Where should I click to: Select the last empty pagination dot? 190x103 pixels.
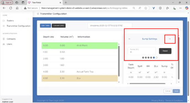(156, 58)
